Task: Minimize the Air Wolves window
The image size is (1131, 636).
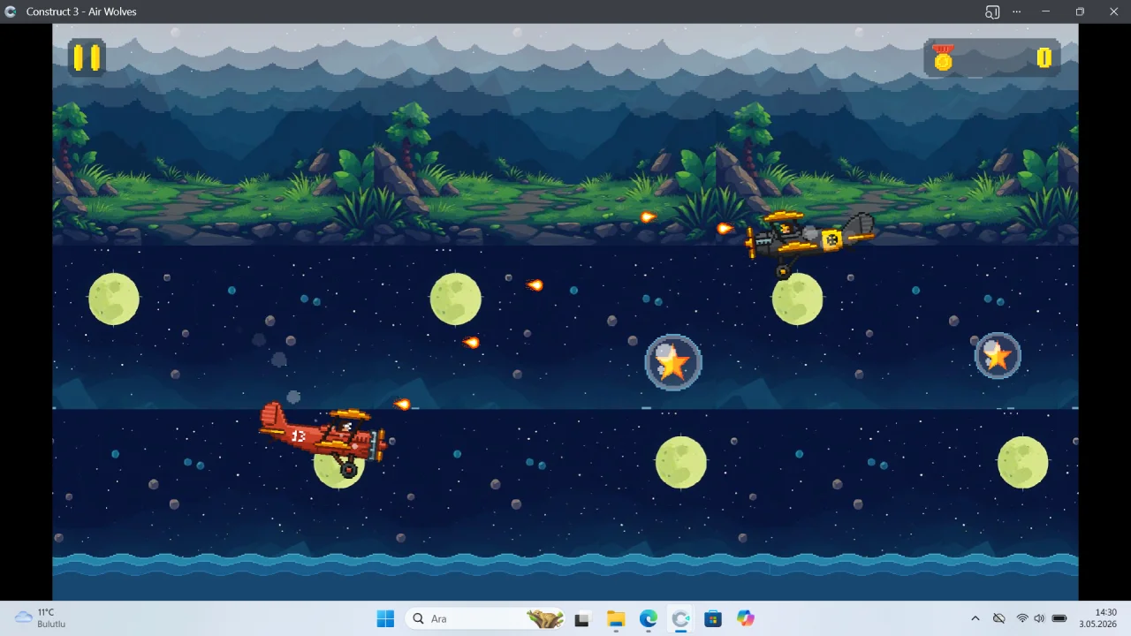Action: point(1046,11)
